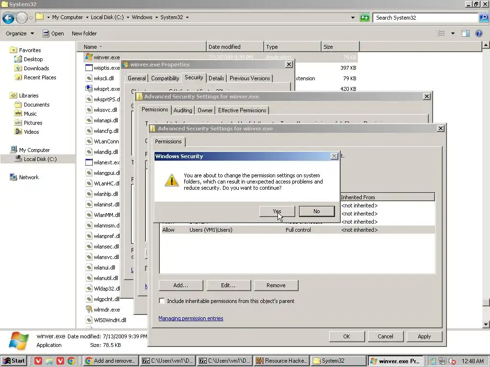Image resolution: width=490 pixels, height=367 pixels.
Task: Toggle the preview pane icon
Action: (465, 33)
